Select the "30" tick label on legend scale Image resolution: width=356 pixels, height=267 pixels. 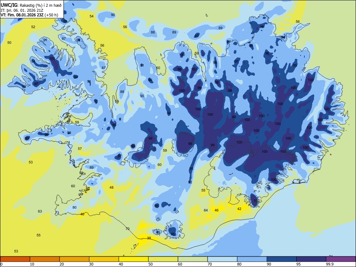[91, 264]
